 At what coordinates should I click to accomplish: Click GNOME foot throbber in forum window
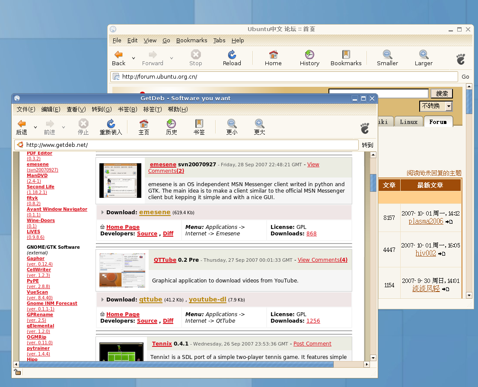(461, 59)
